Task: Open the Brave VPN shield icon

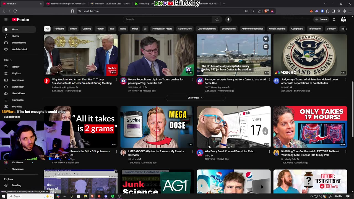Action: pos(344,11)
